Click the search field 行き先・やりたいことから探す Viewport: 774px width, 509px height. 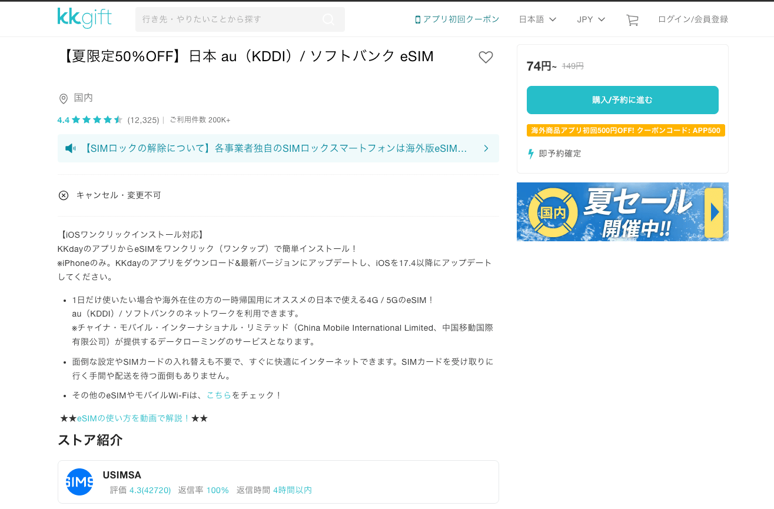click(240, 19)
